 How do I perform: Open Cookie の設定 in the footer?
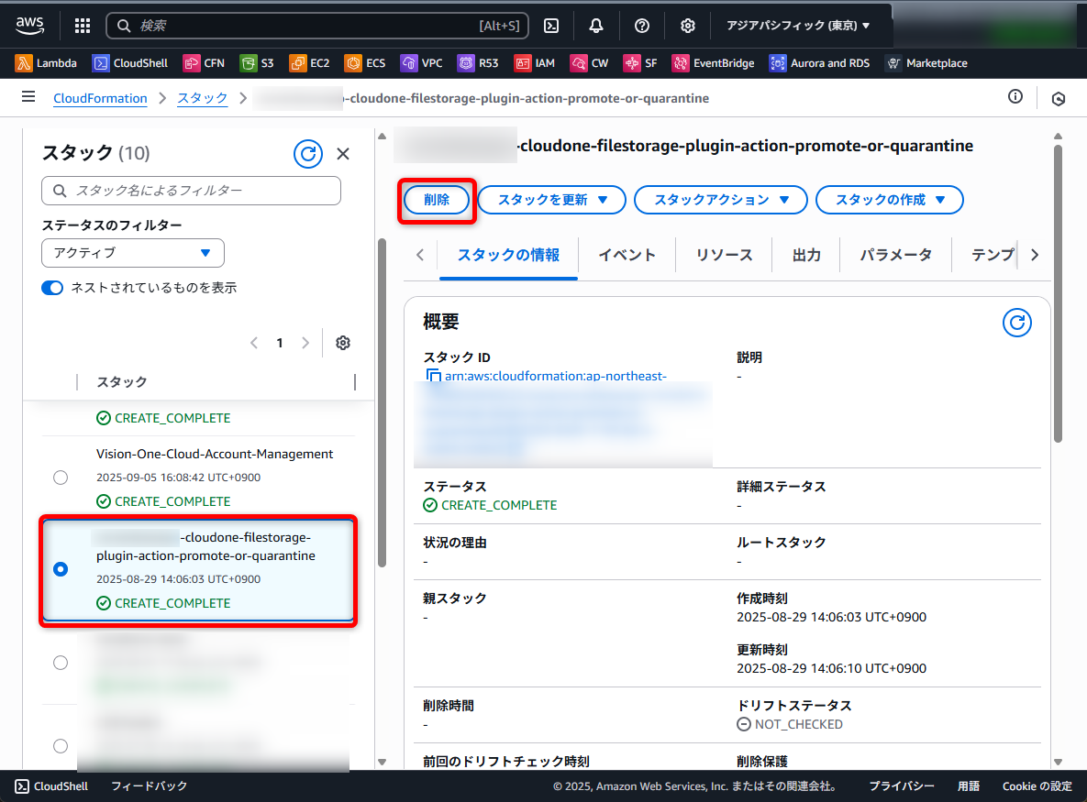[x=1037, y=786]
